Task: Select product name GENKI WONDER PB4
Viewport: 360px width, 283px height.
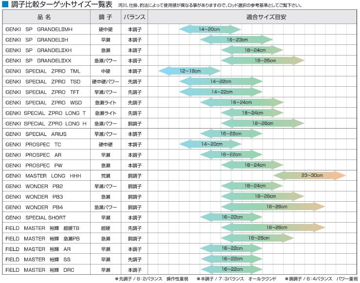Action: pyautogui.click(x=34, y=208)
